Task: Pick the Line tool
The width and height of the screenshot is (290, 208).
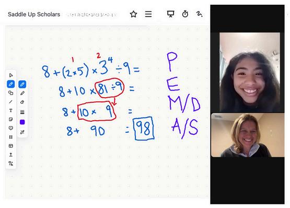Action: tap(11, 101)
